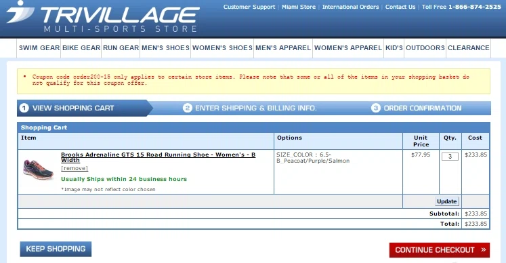Click the Update button
The image size is (506, 263).
click(446, 201)
